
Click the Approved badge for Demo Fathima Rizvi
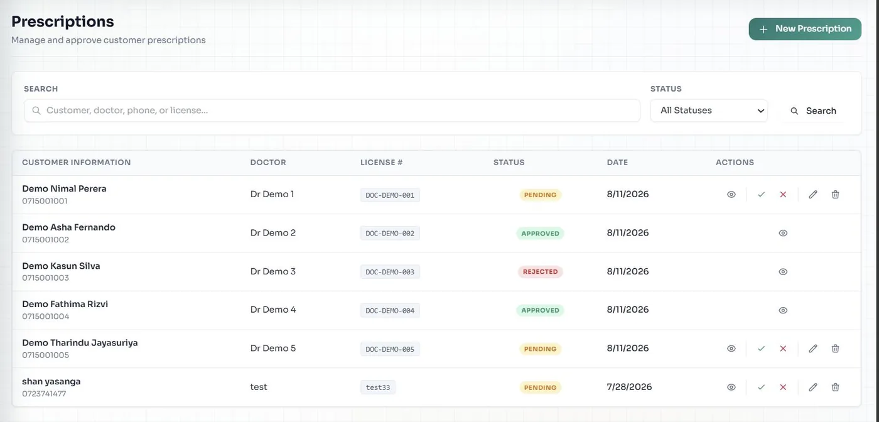coord(540,310)
